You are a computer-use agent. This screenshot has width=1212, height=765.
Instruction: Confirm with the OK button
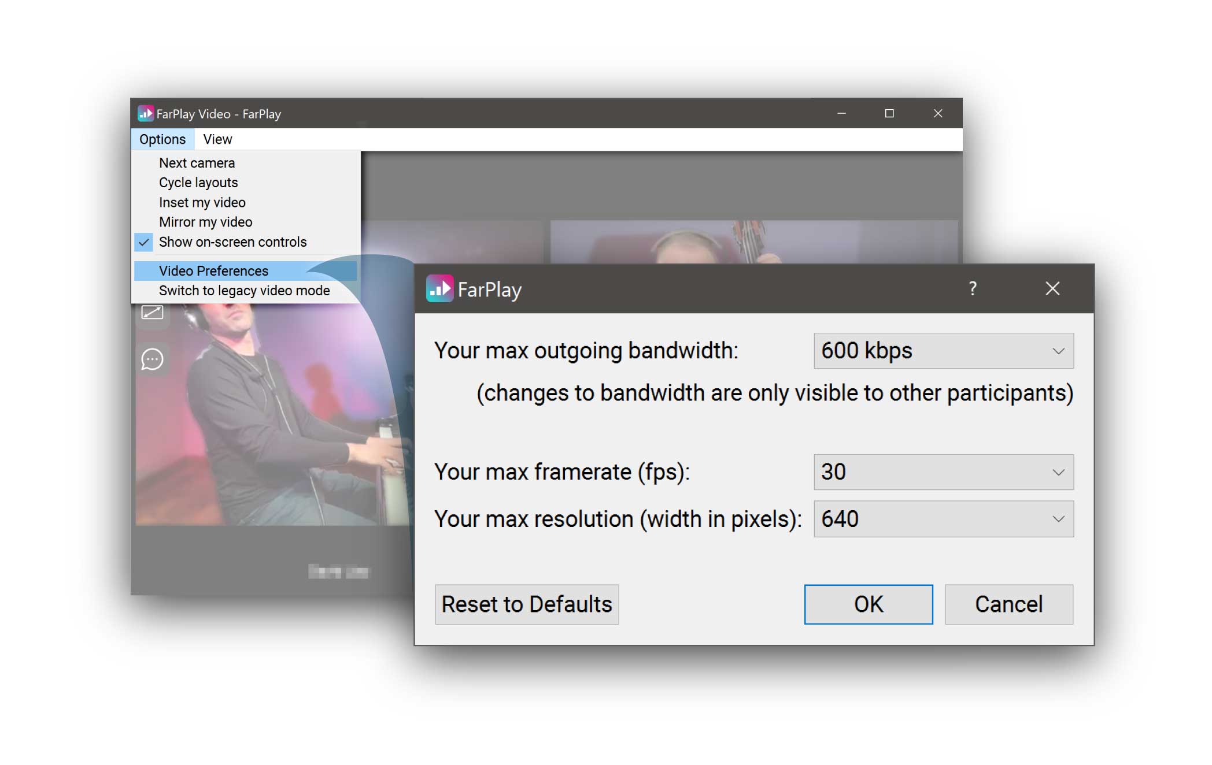(x=869, y=604)
